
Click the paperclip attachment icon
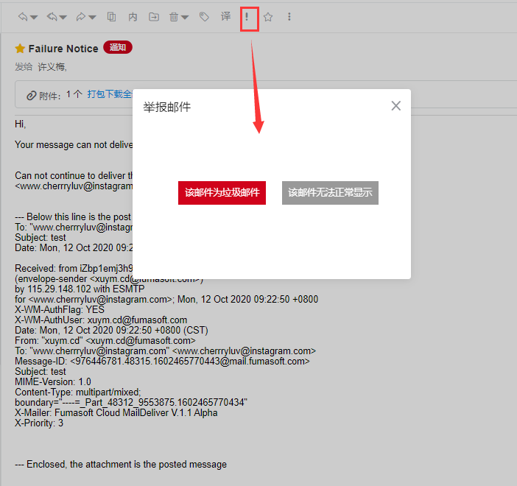coord(32,96)
